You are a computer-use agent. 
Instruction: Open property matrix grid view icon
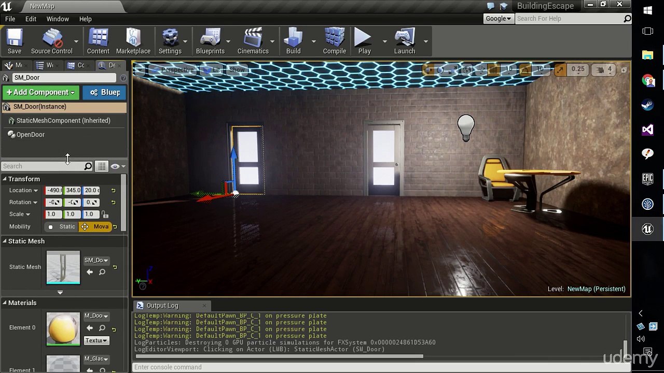[x=102, y=166]
